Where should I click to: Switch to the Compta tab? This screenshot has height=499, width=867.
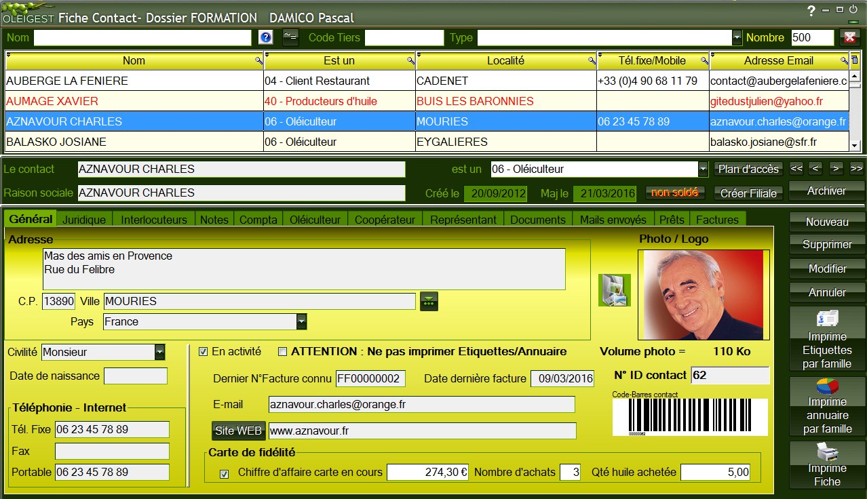[x=258, y=220]
